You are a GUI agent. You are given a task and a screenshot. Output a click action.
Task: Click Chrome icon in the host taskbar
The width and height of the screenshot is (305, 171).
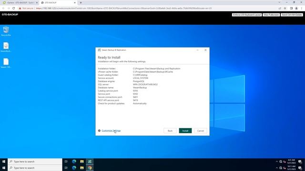click(x=90, y=168)
